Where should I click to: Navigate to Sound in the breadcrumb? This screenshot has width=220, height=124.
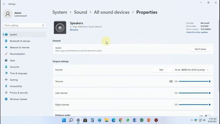80,12
